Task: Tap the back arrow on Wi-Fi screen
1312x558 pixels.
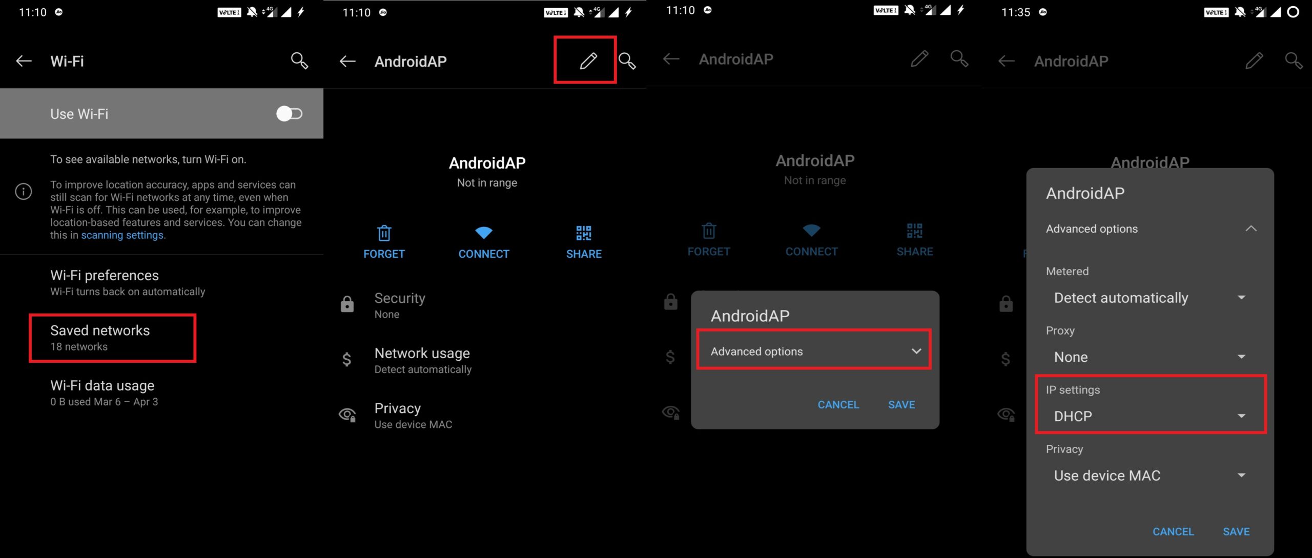Action: pos(23,59)
